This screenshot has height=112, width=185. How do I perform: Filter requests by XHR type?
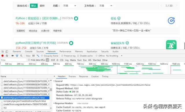[x=53, y=60]
